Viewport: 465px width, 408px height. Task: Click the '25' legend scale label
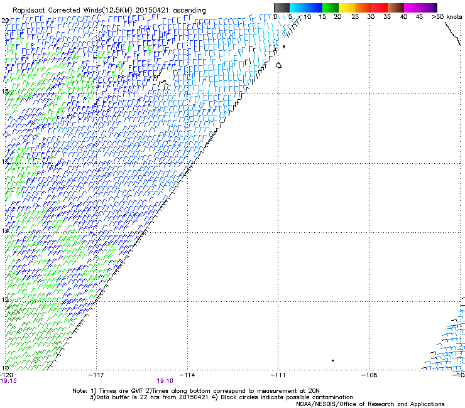(x=355, y=16)
